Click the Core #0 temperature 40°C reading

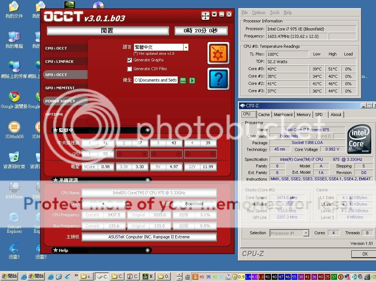click(288, 69)
